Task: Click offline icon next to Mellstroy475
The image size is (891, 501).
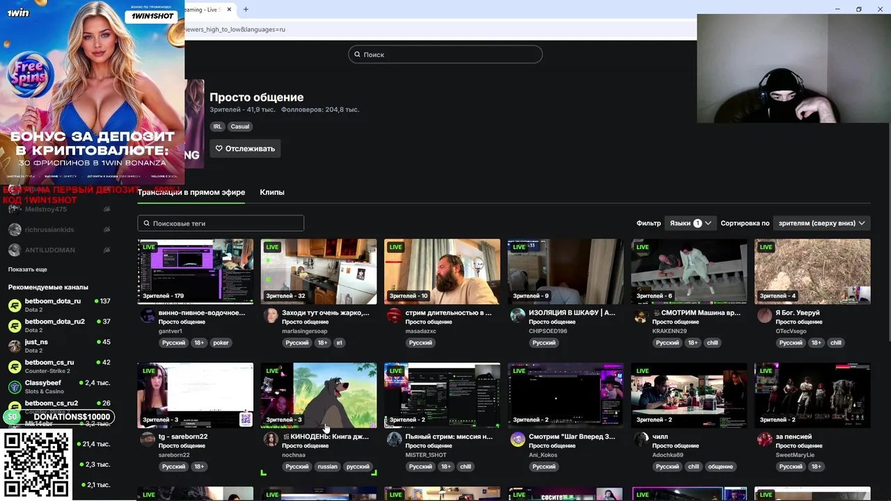Action: (x=107, y=209)
